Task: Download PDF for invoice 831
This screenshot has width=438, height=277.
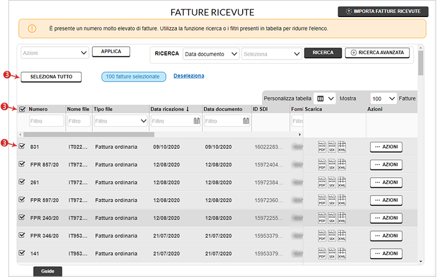Action: click(x=322, y=146)
